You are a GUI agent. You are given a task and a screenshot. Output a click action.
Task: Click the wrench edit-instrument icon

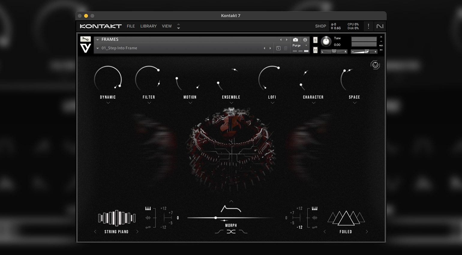[85, 39]
